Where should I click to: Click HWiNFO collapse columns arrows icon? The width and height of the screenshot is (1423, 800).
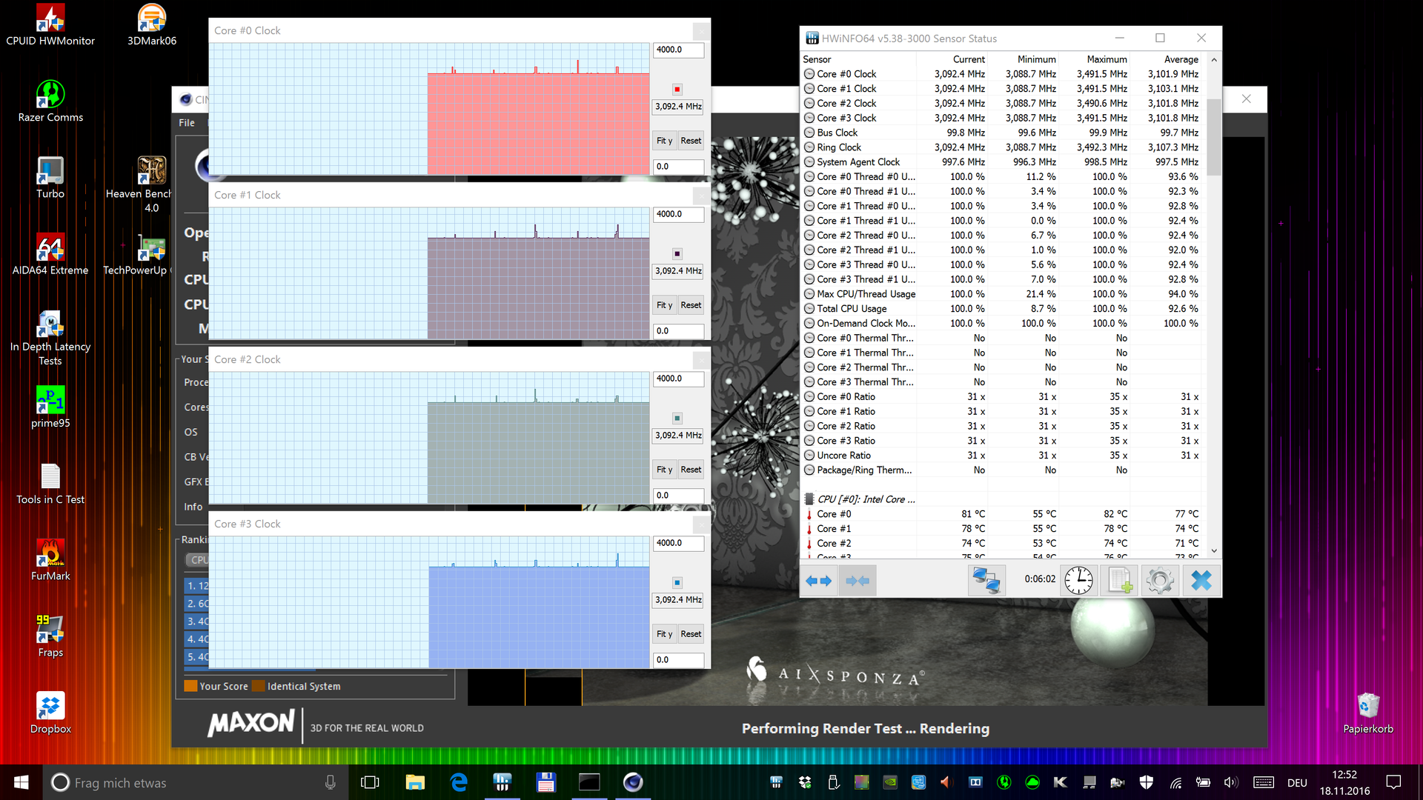pyautogui.click(x=858, y=581)
